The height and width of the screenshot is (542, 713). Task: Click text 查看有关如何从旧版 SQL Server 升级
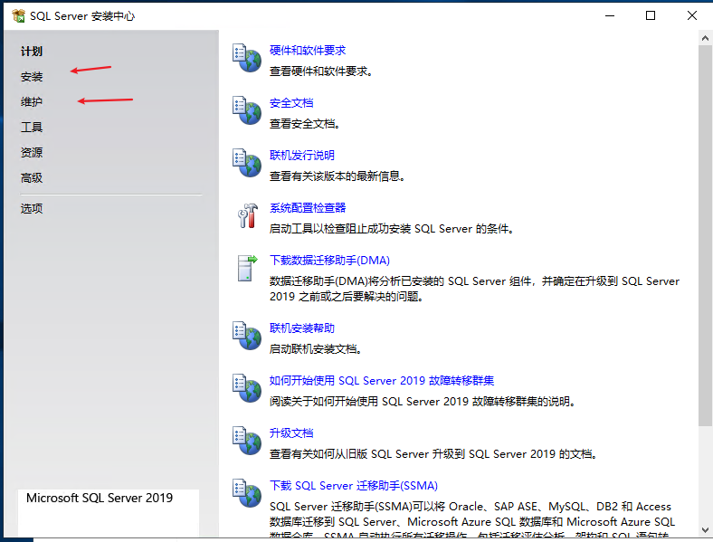433,454
